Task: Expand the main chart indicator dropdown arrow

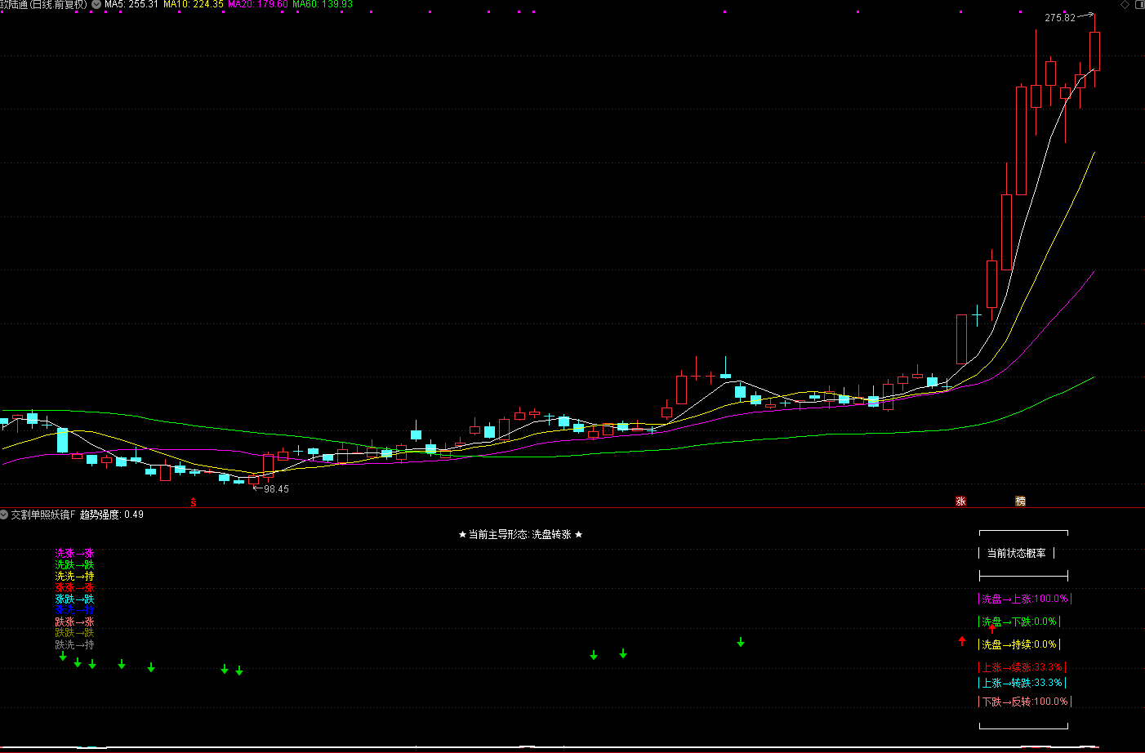Action: pos(97,4)
